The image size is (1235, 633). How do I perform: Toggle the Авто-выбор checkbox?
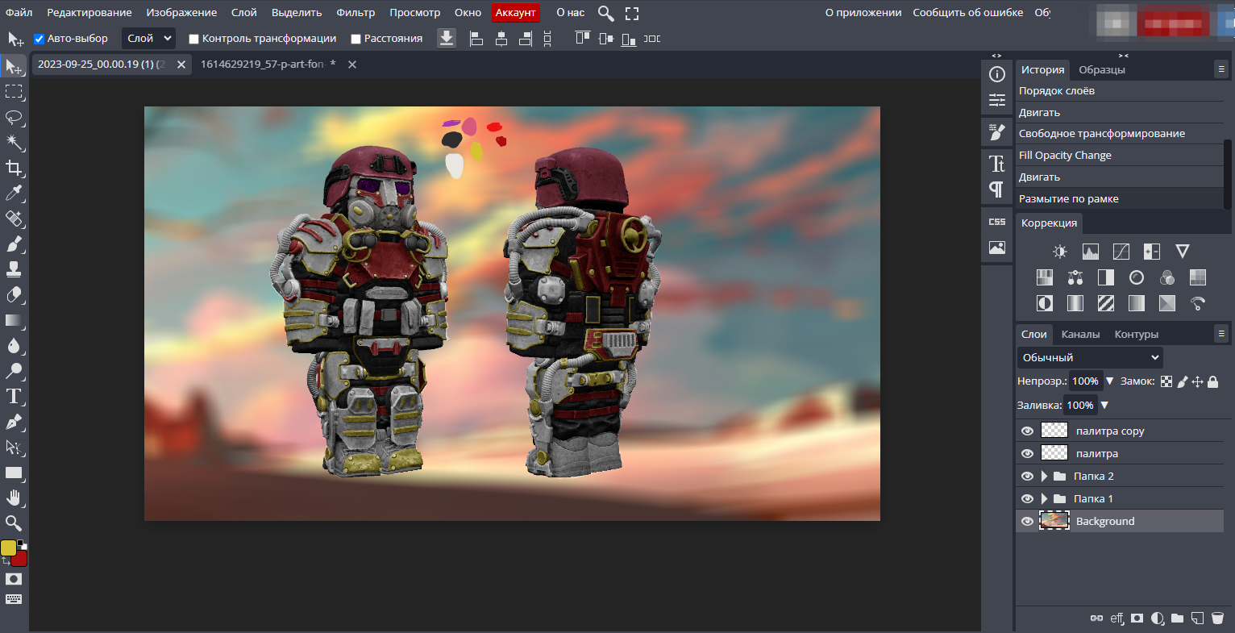(x=39, y=39)
